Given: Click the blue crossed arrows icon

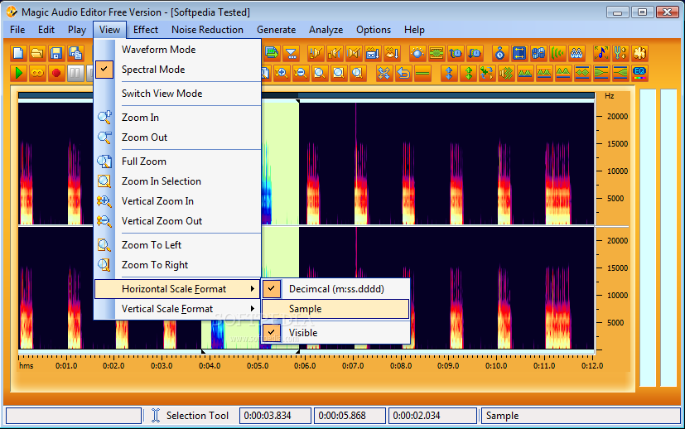Looking at the screenshot, I should (384, 73).
